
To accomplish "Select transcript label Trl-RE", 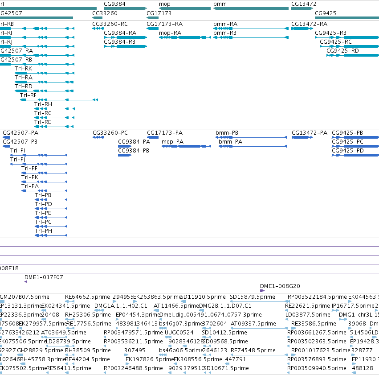I will pyautogui.click(x=43, y=122).
